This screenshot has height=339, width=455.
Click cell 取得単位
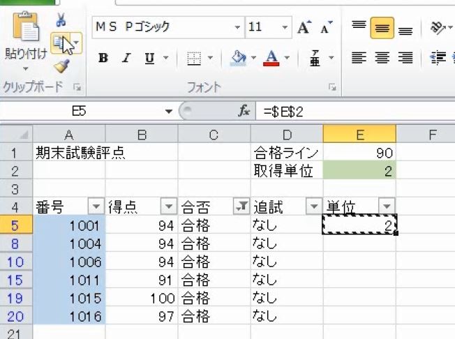click(x=287, y=170)
